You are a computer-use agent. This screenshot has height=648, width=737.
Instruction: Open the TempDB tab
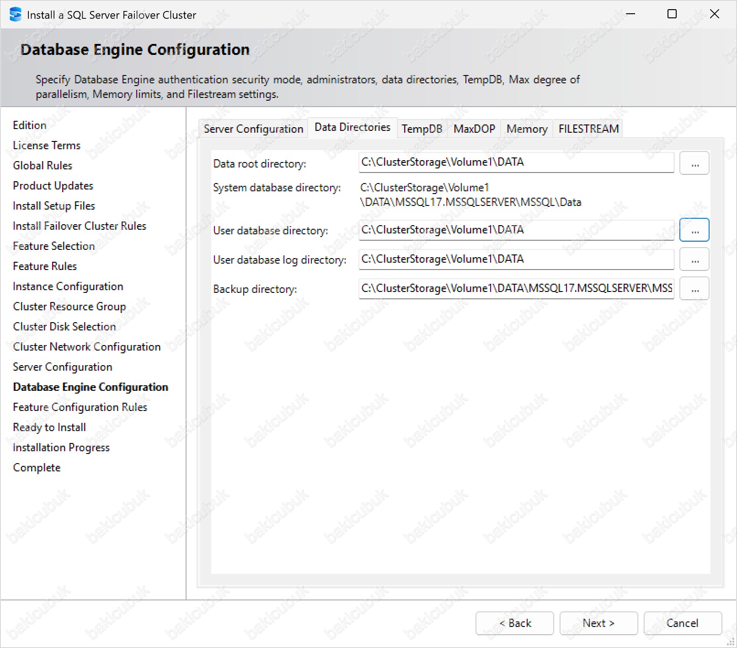click(x=422, y=129)
